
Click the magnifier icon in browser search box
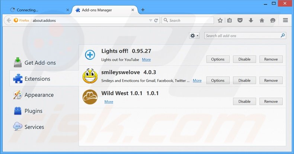(166, 20)
